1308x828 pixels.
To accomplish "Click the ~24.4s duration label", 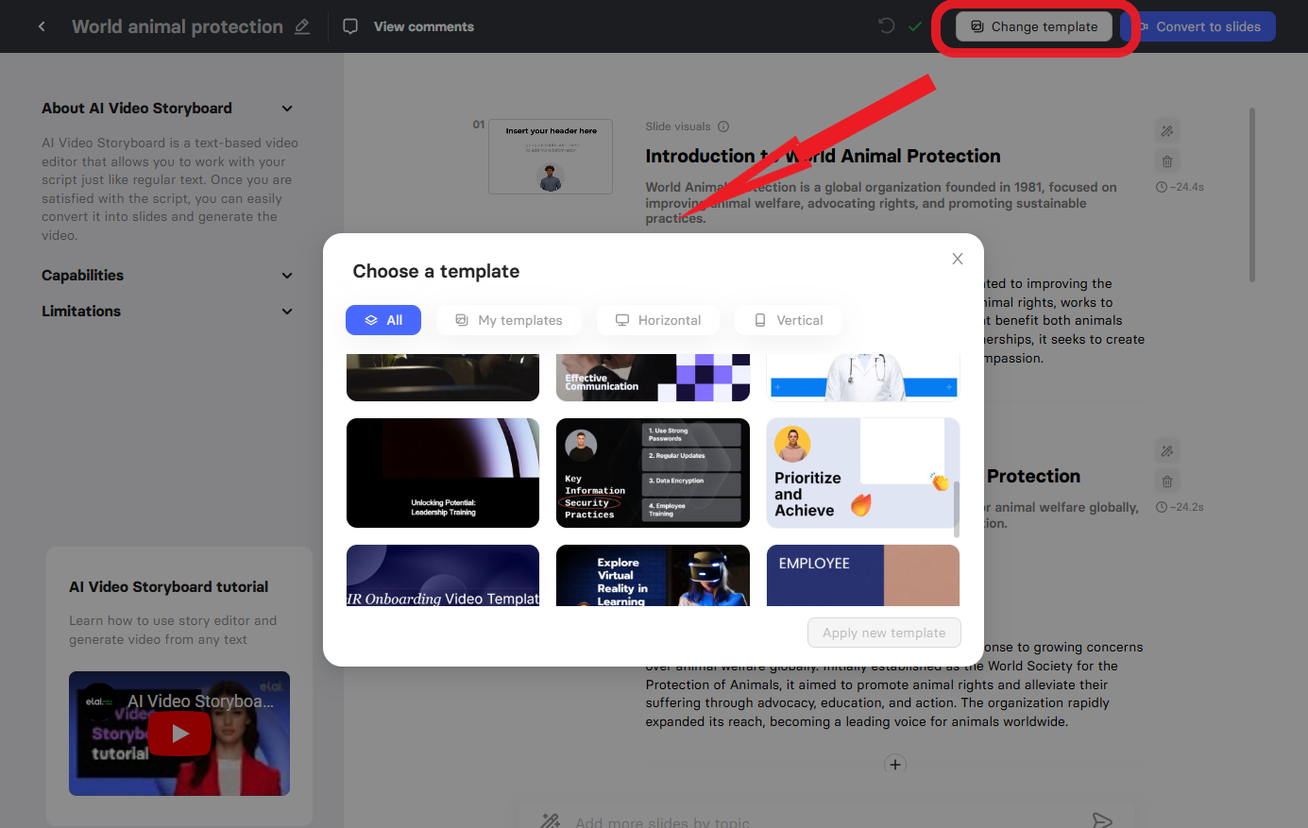I will click(1181, 187).
